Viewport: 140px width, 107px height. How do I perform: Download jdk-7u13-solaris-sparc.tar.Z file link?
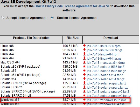point(107,83)
